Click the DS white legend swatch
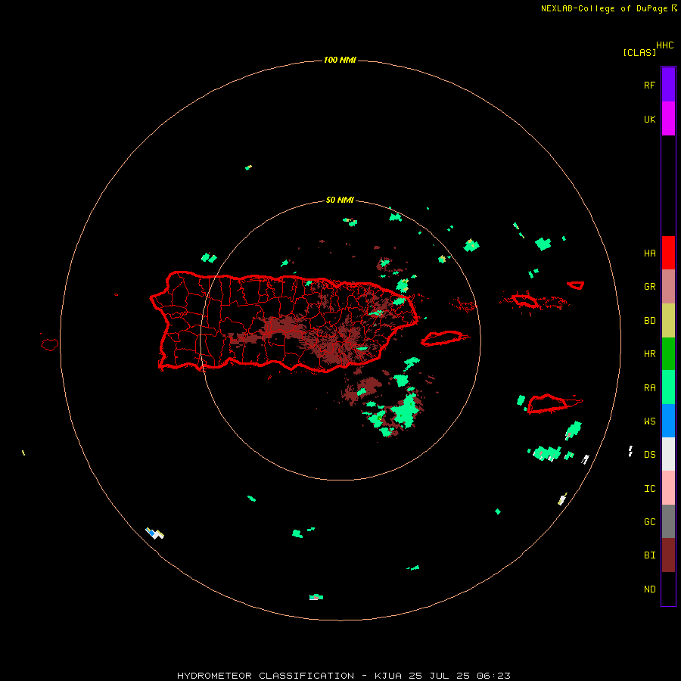681x681 pixels. (668, 454)
